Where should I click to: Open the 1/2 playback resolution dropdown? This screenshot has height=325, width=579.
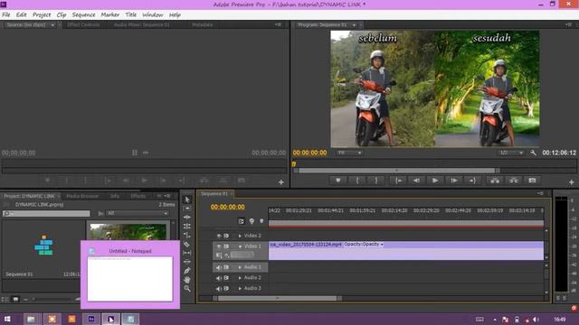point(511,153)
